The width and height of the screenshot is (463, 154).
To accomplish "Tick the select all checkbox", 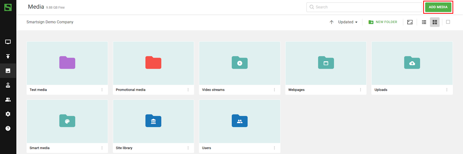I will point(448,22).
